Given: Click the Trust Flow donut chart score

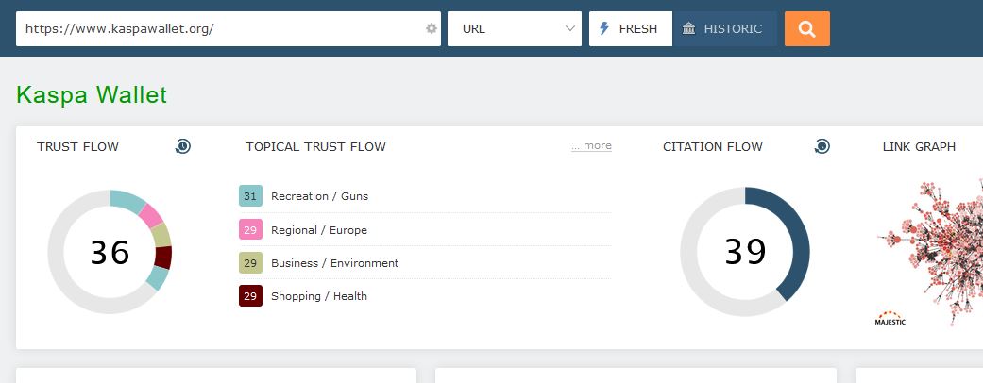Looking at the screenshot, I should (x=110, y=252).
